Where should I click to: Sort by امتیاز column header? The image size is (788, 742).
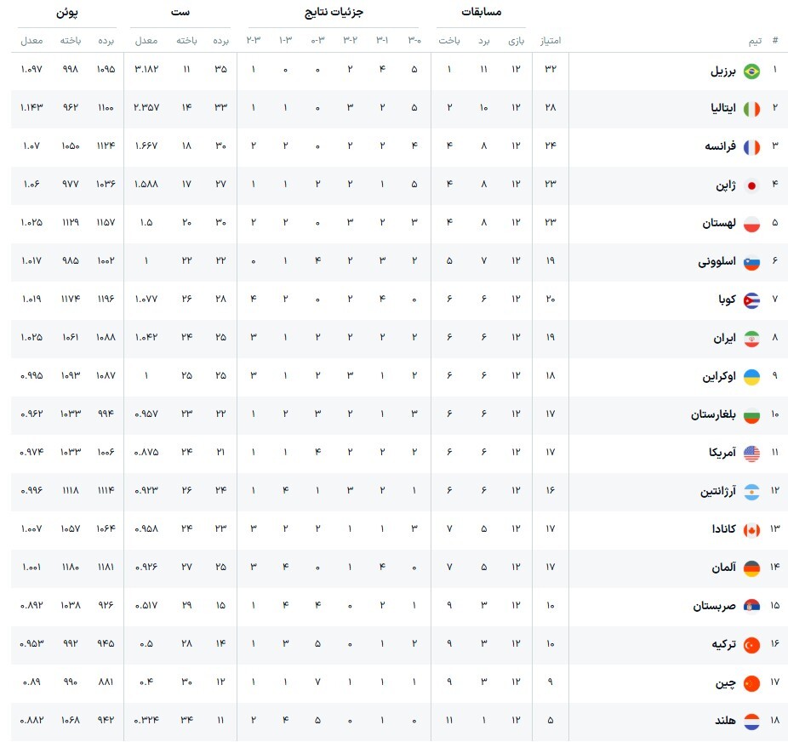point(549,40)
